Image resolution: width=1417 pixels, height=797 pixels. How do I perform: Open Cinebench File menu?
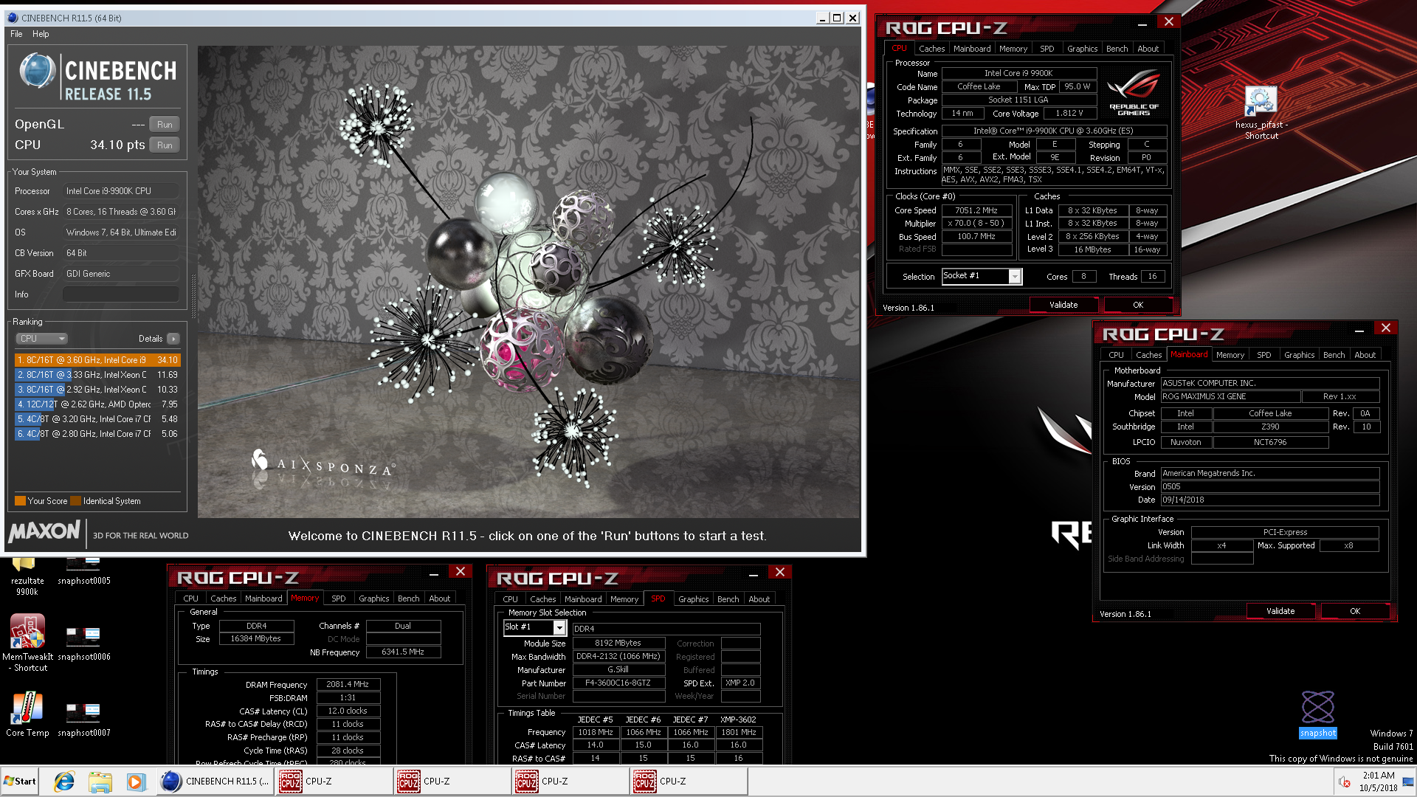(16, 34)
